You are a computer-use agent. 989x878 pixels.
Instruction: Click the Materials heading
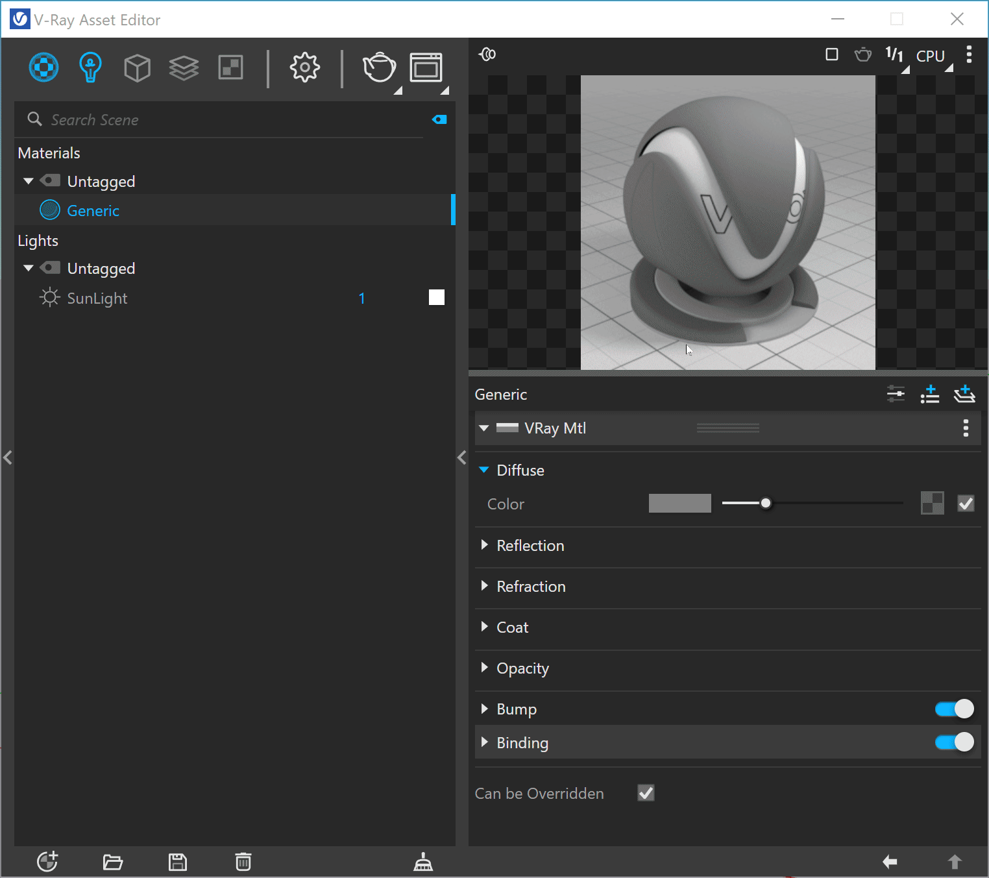pyautogui.click(x=49, y=153)
